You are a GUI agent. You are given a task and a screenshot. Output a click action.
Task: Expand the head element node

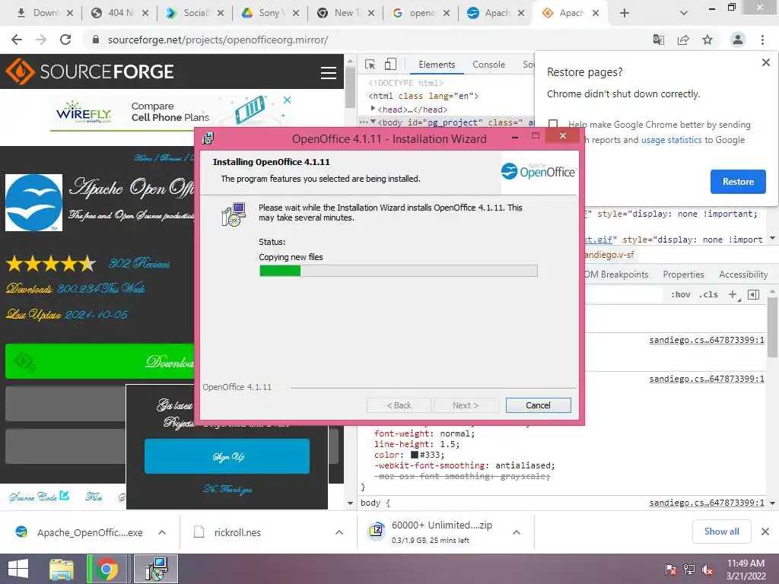373,109
